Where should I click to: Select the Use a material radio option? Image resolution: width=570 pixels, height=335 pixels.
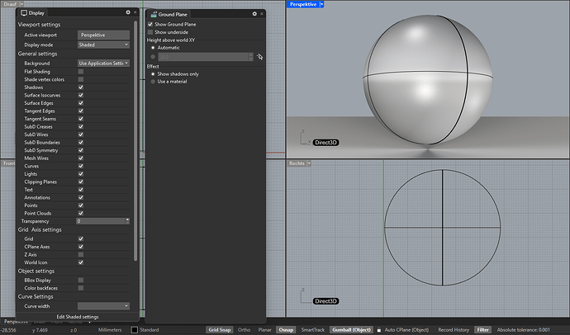(x=153, y=81)
